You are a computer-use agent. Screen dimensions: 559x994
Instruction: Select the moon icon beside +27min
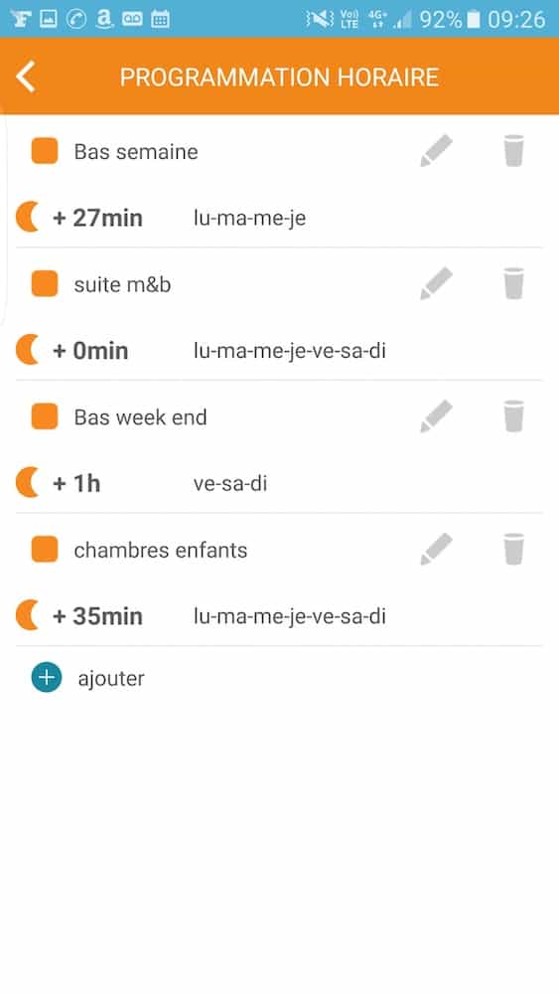(x=28, y=218)
